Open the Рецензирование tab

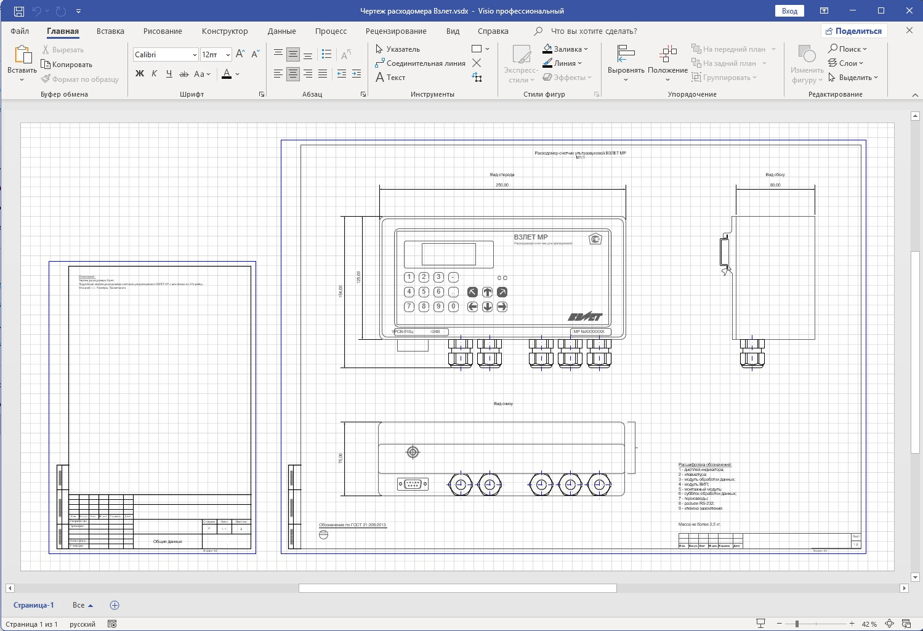(396, 31)
